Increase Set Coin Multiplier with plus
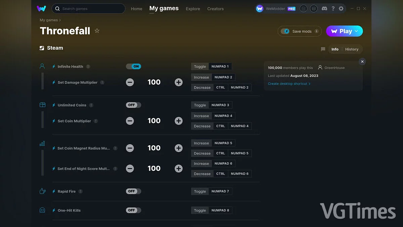This screenshot has width=403, height=227. 179,121
